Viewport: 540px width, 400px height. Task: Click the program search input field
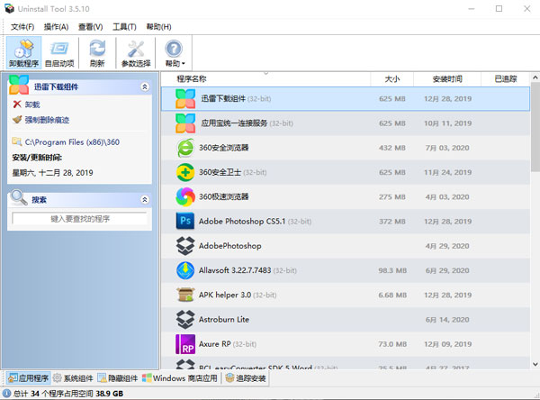point(80,219)
